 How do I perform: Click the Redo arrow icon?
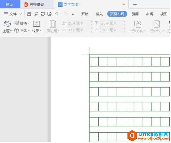pos(65,14)
